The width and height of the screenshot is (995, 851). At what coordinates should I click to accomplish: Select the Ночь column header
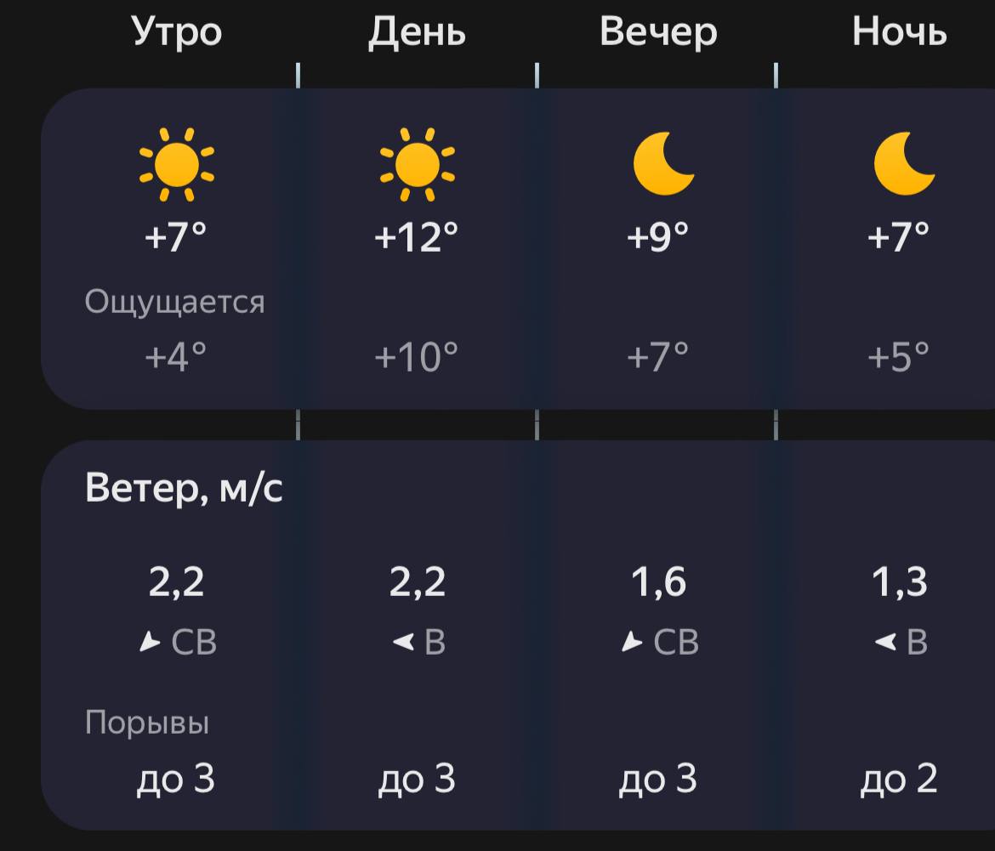click(899, 32)
